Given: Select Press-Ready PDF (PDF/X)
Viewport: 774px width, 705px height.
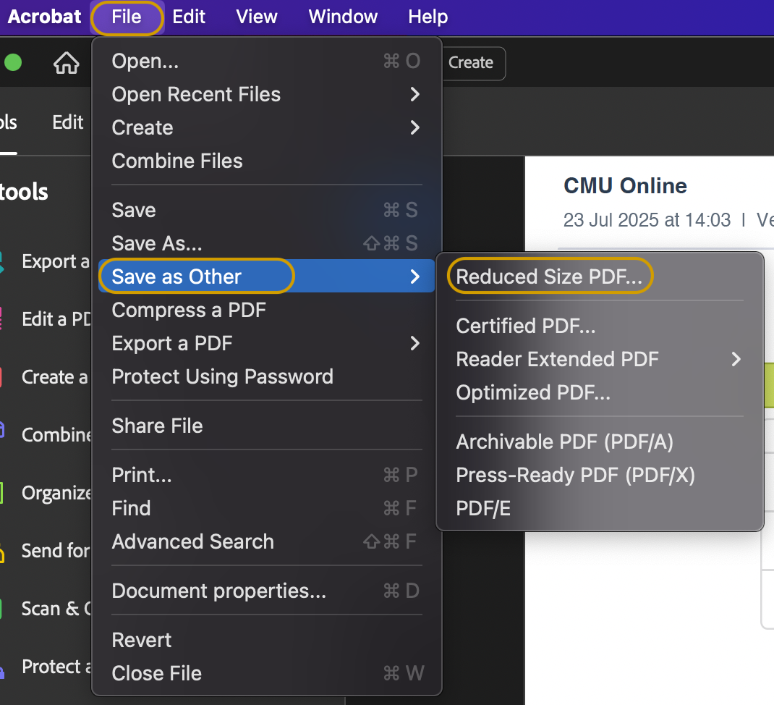Looking at the screenshot, I should (575, 475).
